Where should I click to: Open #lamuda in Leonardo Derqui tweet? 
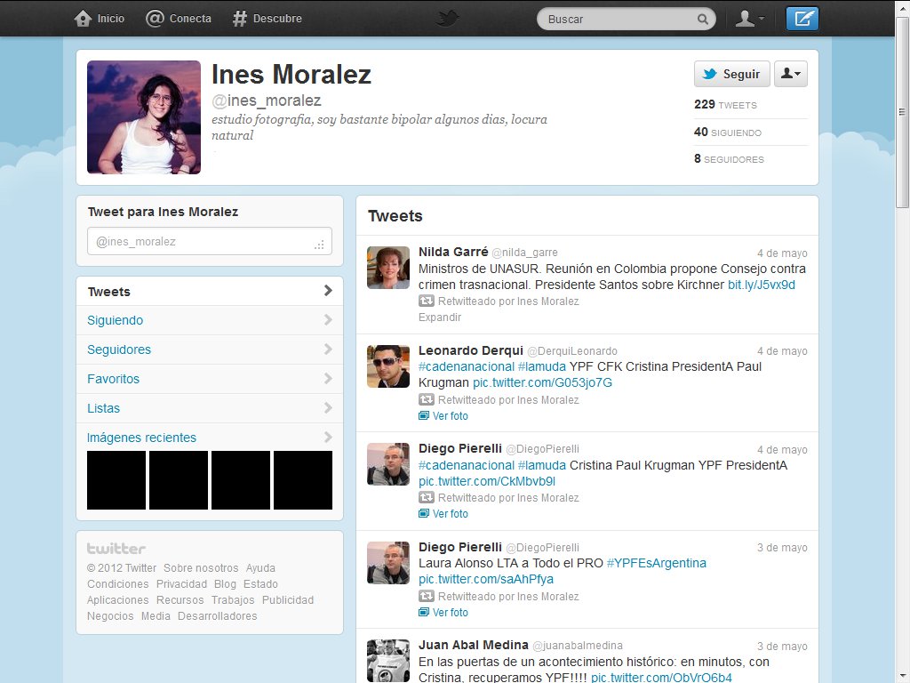pyautogui.click(x=541, y=366)
